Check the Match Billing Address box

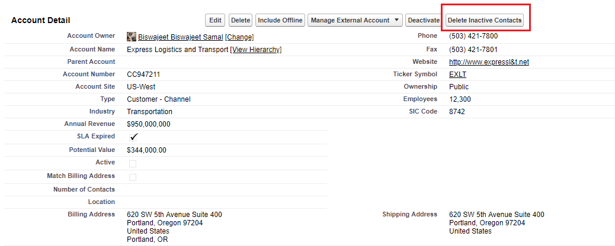pyautogui.click(x=133, y=177)
